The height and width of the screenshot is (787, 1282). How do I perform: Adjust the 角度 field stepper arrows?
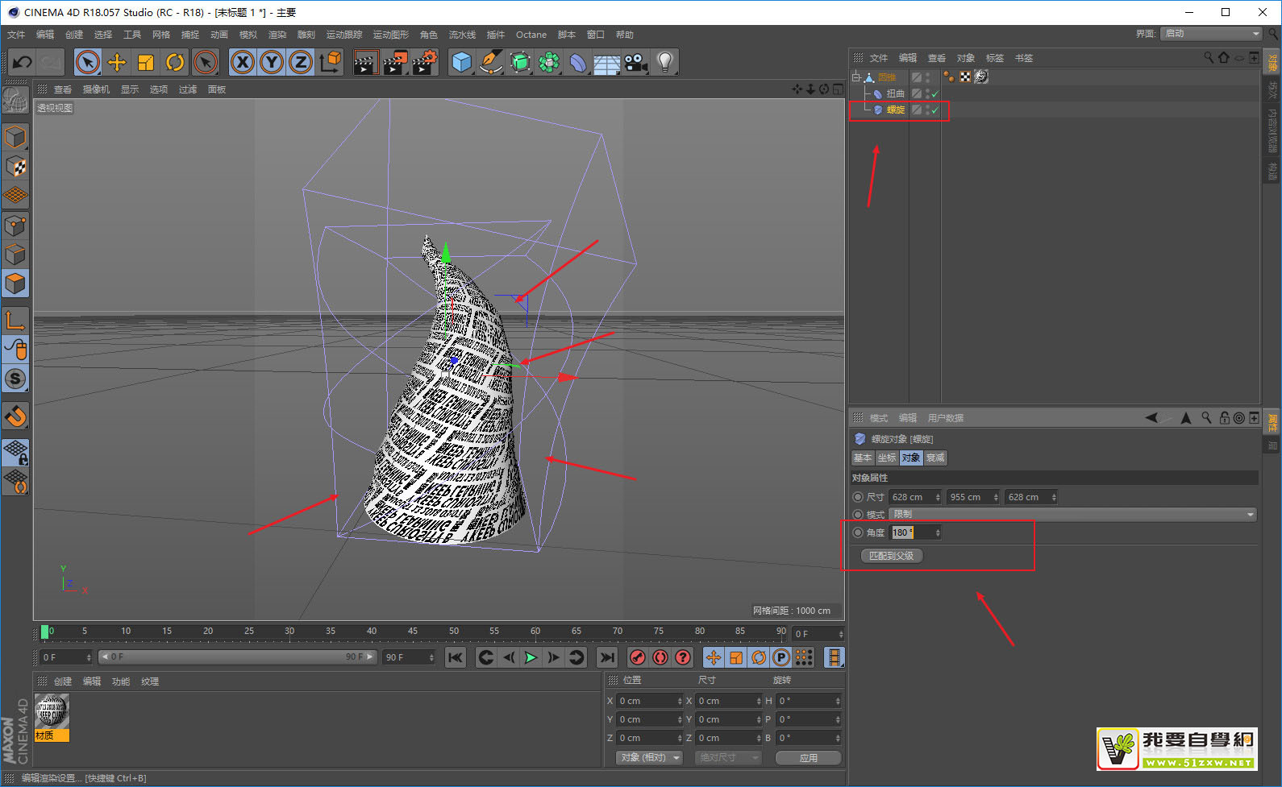point(937,532)
